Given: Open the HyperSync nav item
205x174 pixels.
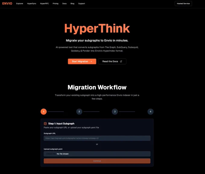Looking at the screenshot, I should point(32,4).
